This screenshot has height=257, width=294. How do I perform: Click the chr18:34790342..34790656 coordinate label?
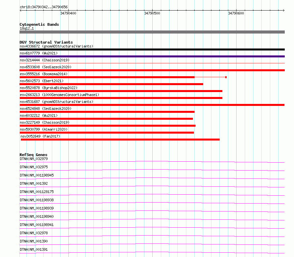[x=44, y=7]
